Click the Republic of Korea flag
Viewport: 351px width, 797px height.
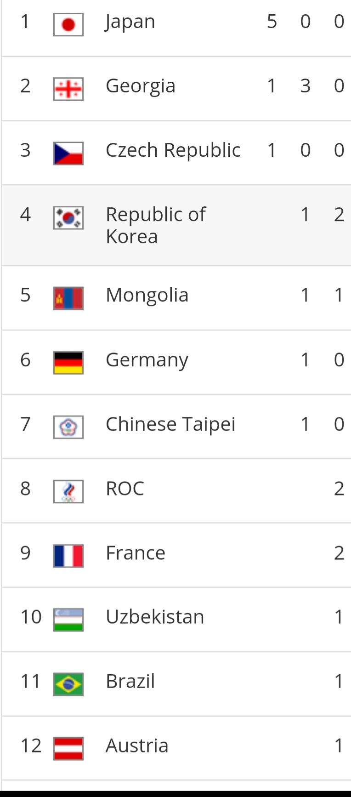(68, 217)
